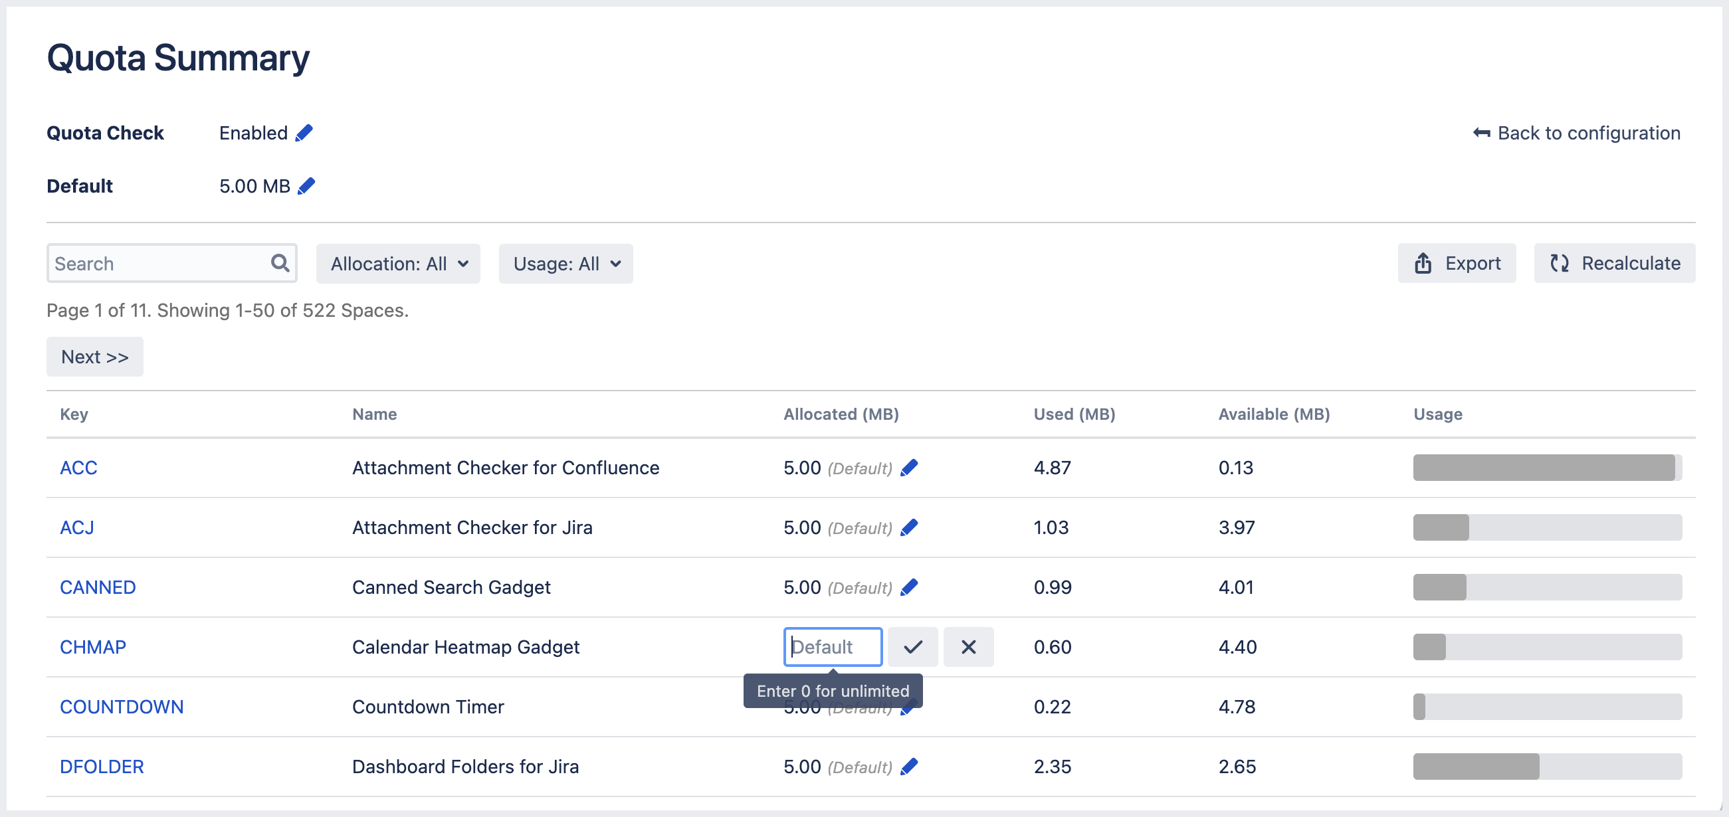Edit allocated quota for Attachment Checker for Confluence
This screenshot has height=817, width=1729.
[910, 468]
